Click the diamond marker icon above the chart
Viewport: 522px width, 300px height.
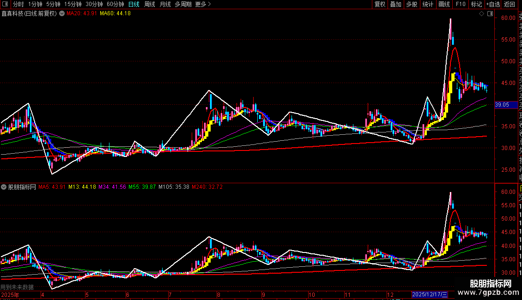click(481, 14)
